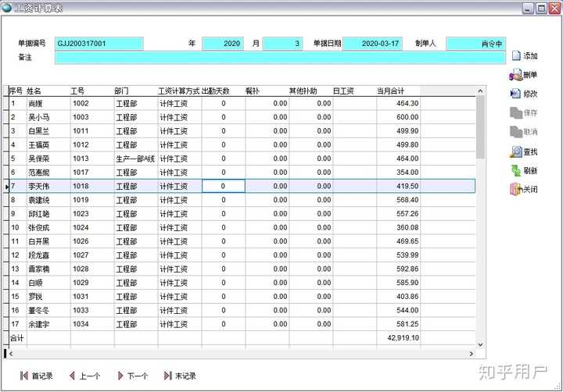Click the total 464.30 in row 1002
The width and height of the screenshot is (563, 392).
point(398,103)
